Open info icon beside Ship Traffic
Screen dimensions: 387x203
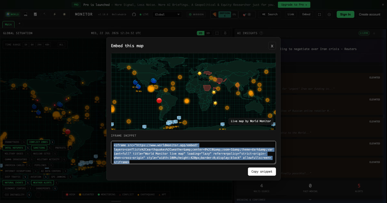coord(25,177)
